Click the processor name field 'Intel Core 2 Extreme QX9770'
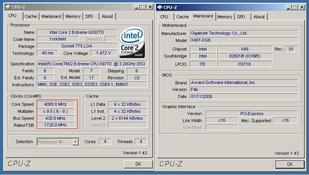 [77, 32]
